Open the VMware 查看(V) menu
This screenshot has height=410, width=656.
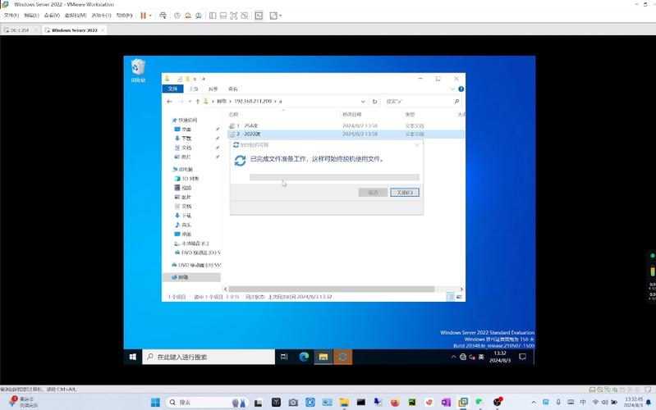52,16
